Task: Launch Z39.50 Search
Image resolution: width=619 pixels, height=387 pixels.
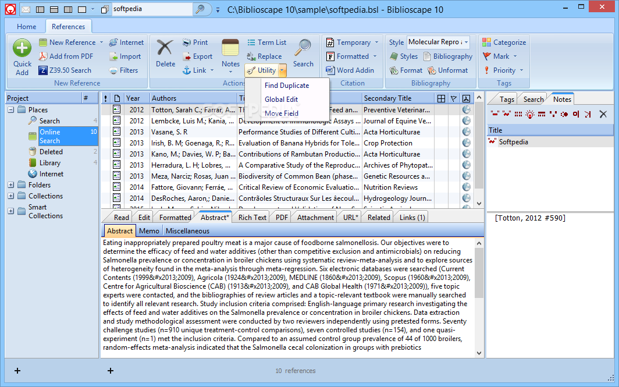Action: coord(65,70)
